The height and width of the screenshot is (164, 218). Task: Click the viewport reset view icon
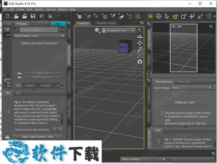140,62
